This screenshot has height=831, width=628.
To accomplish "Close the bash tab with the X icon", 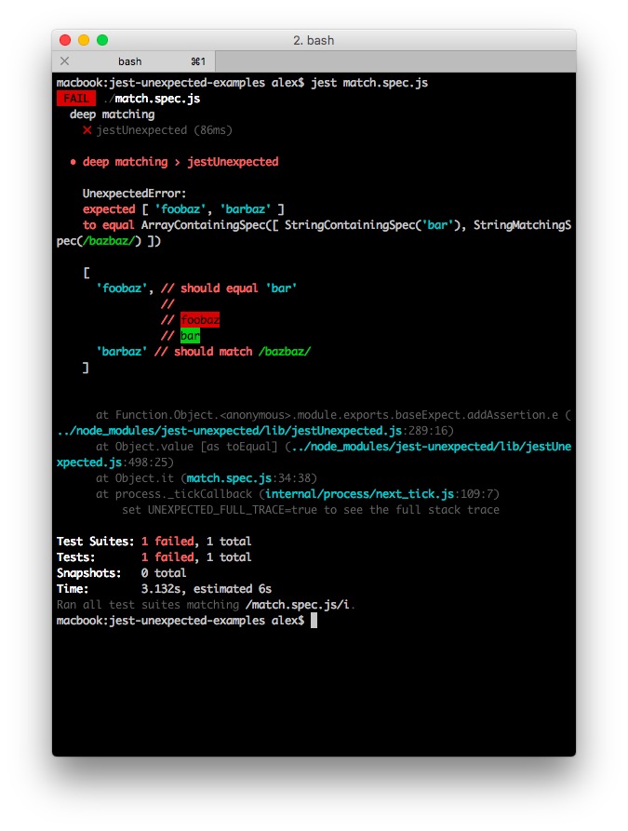I will (x=64, y=60).
